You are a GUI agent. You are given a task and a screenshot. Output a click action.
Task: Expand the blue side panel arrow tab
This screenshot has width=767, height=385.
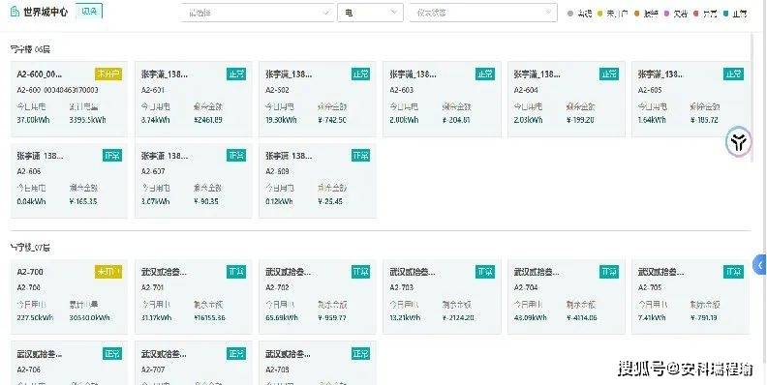[759, 265]
